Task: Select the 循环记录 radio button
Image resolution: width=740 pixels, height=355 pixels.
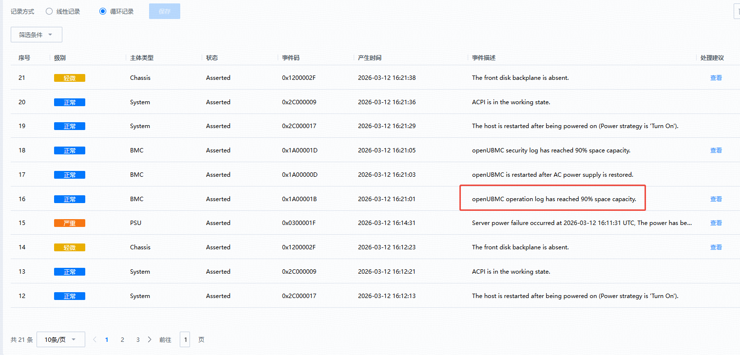Action: coord(103,11)
